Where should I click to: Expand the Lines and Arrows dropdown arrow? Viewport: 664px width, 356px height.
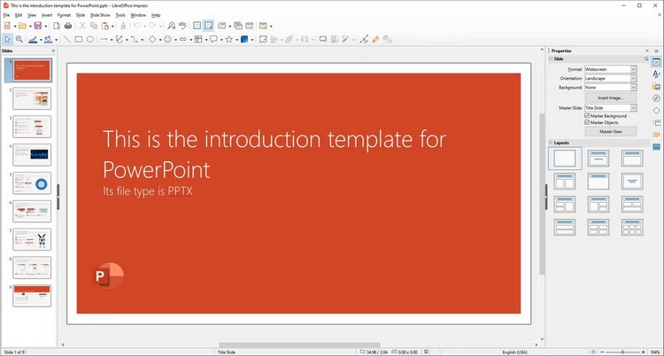click(x=112, y=40)
